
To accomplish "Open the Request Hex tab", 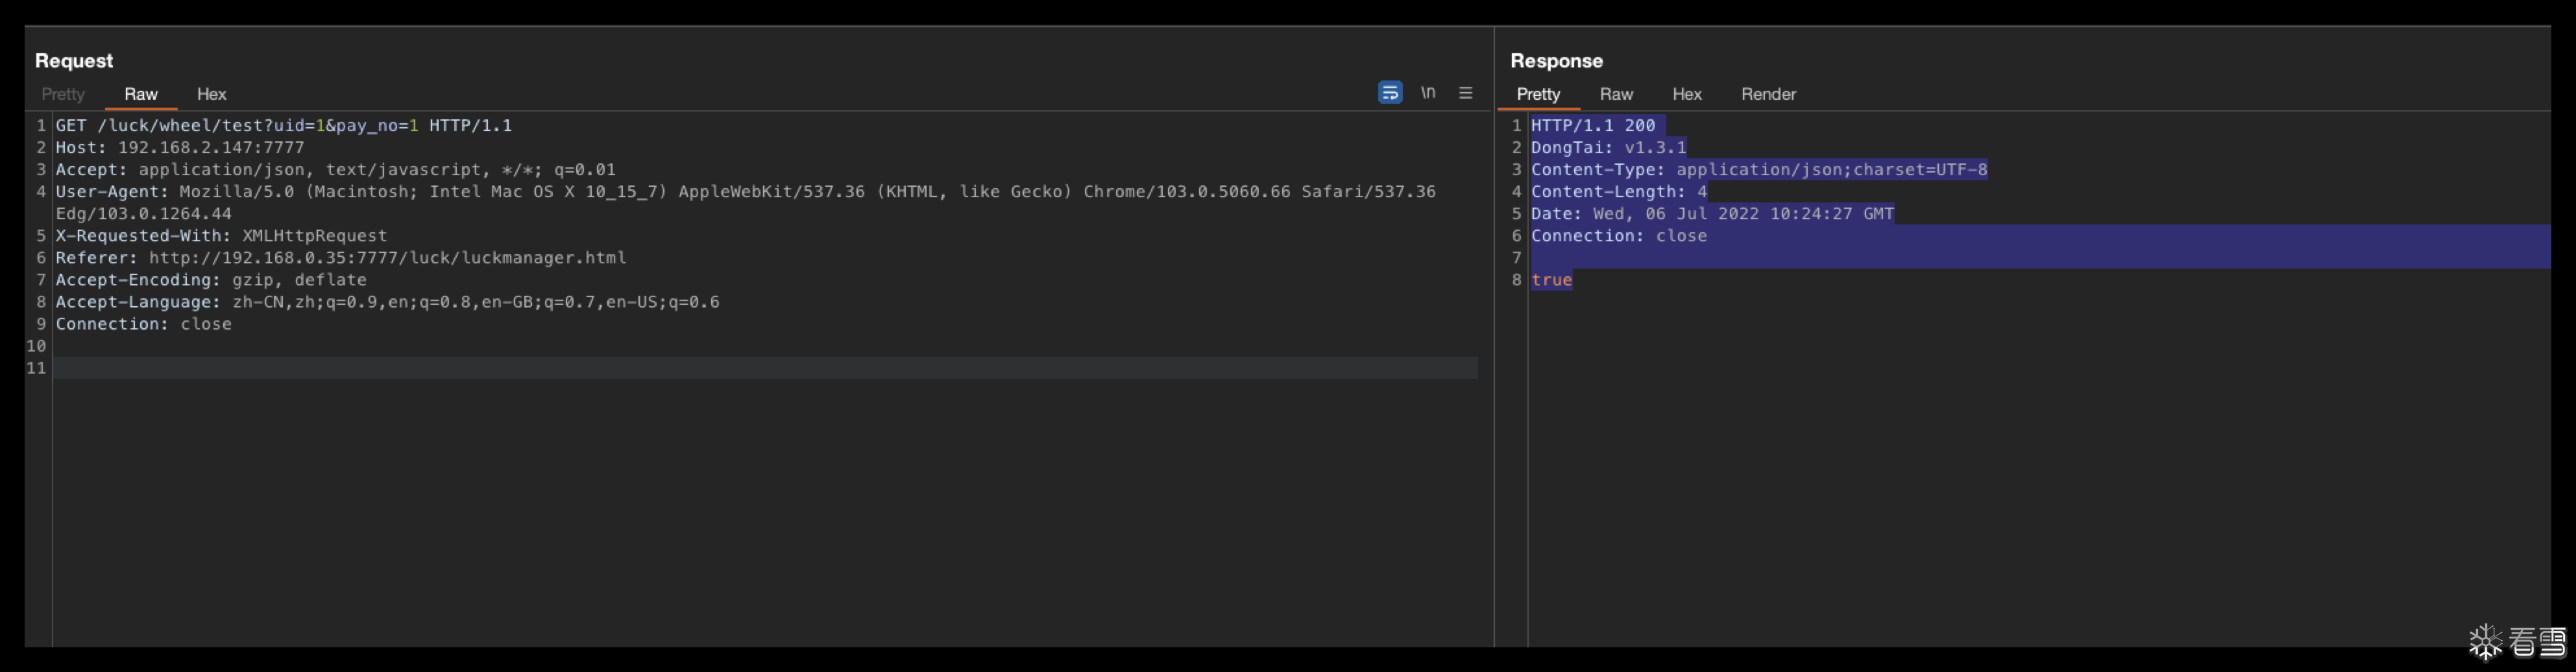I will click(x=211, y=94).
